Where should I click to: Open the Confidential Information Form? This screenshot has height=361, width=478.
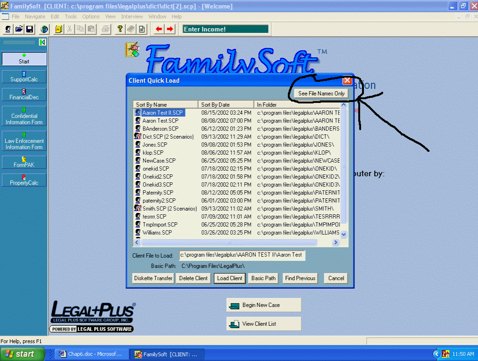(x=24, y=116)
